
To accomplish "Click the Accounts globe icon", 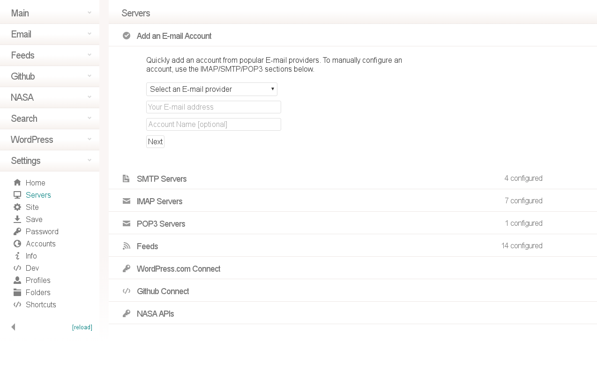I will (17, 244).
